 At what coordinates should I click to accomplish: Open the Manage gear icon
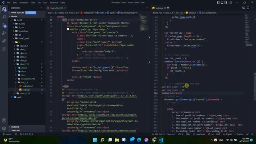click(x=4, y=128)
